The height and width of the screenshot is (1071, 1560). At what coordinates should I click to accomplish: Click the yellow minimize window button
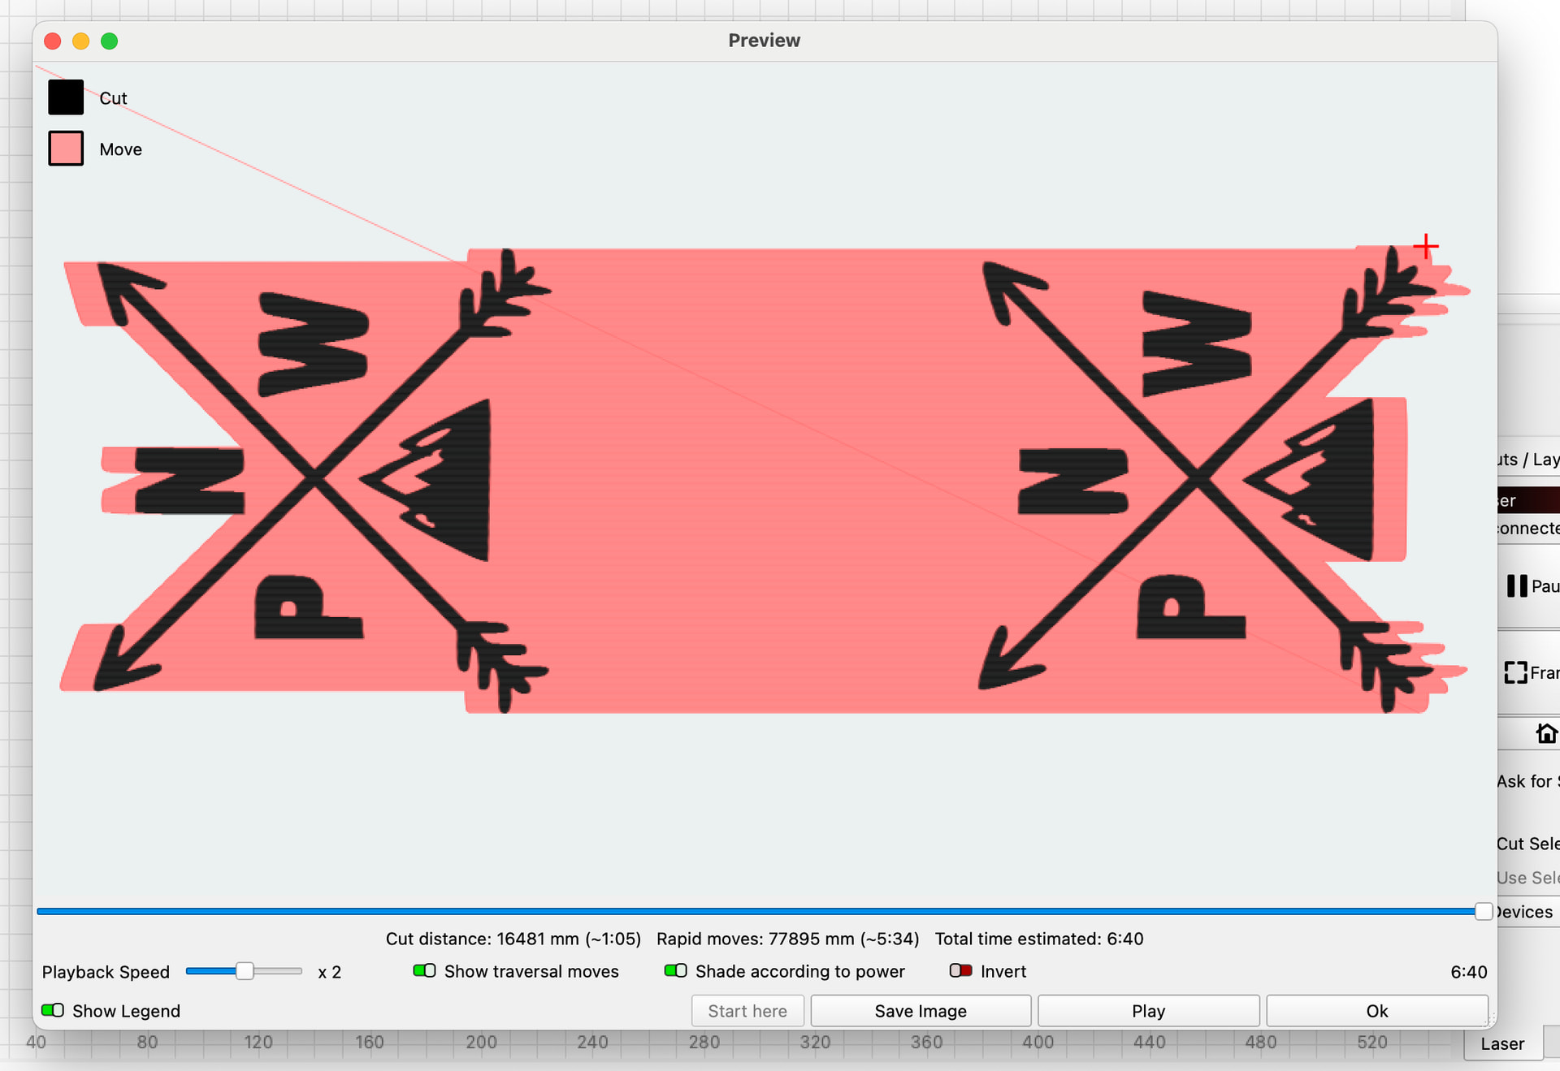tap(81, 41)
